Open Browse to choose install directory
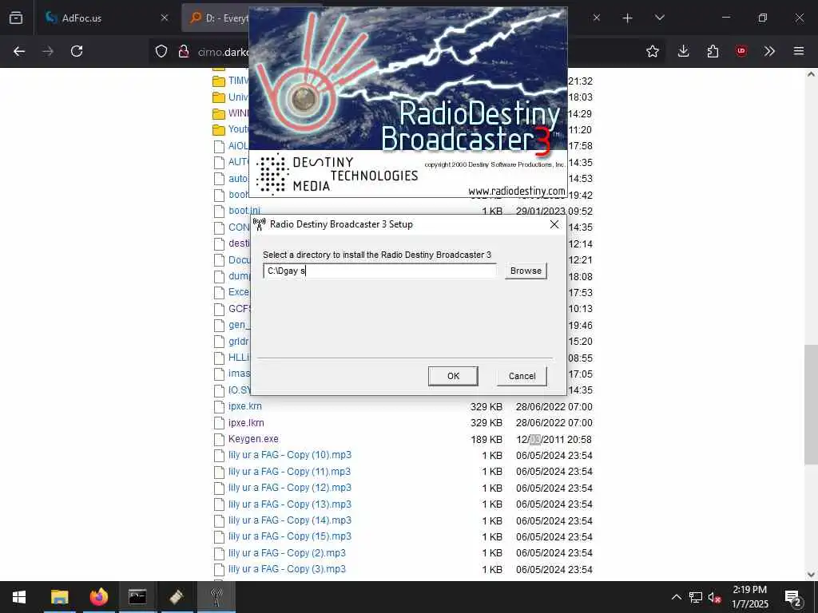The height and width of the screenshot is (613, 818). [526, 271]
